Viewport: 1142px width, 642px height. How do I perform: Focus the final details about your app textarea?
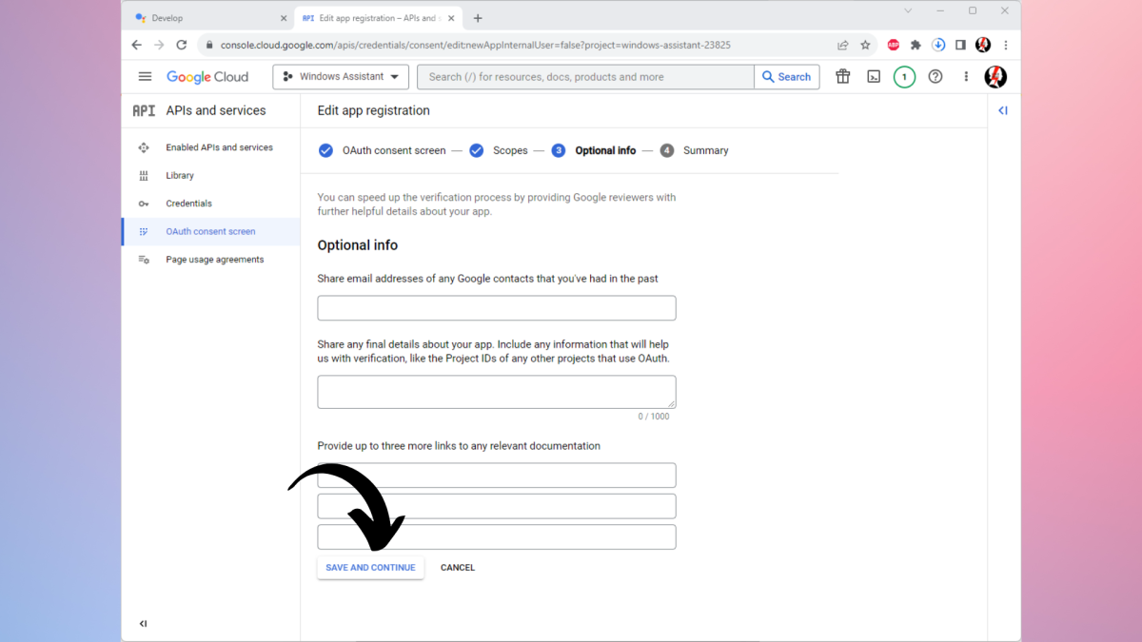(497, 392)
